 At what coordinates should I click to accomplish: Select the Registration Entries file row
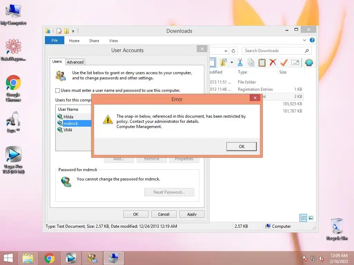point(256,89)
